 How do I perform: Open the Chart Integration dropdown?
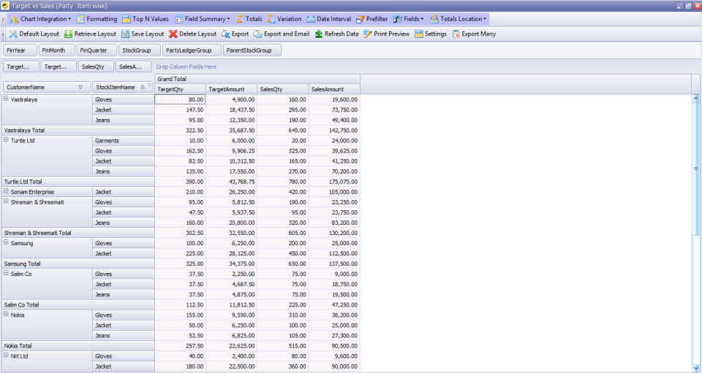(x=70, y=19)
